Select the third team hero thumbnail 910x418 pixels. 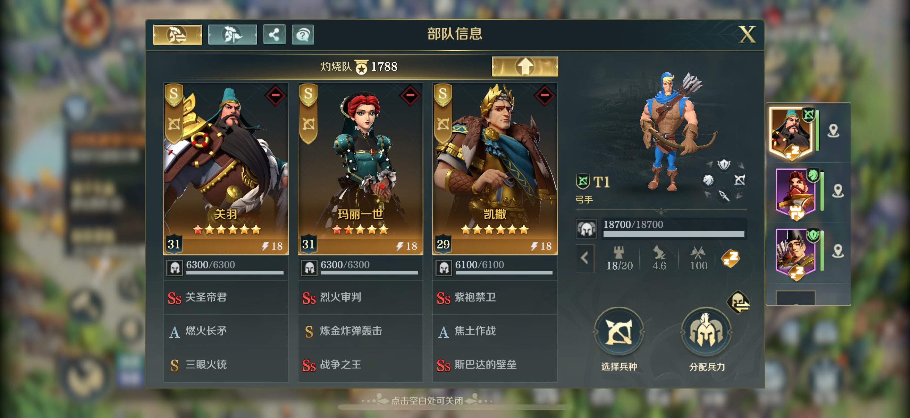pos(796,253)
